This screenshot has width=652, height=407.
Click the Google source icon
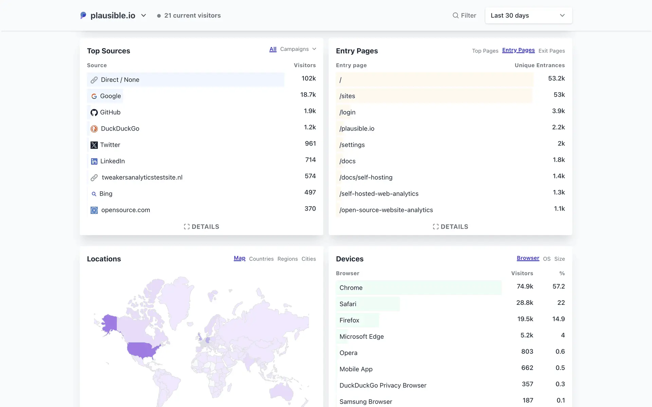pos(94,96)
